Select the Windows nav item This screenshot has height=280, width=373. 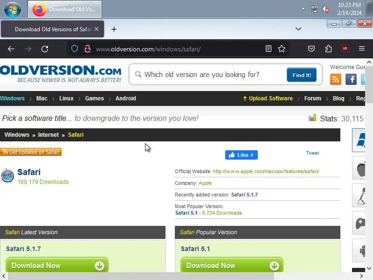point(12,98)
